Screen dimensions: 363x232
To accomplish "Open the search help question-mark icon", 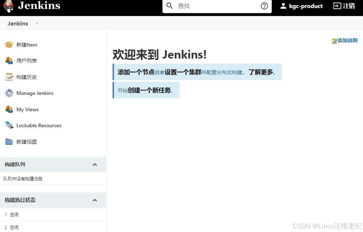I will 264,6.
